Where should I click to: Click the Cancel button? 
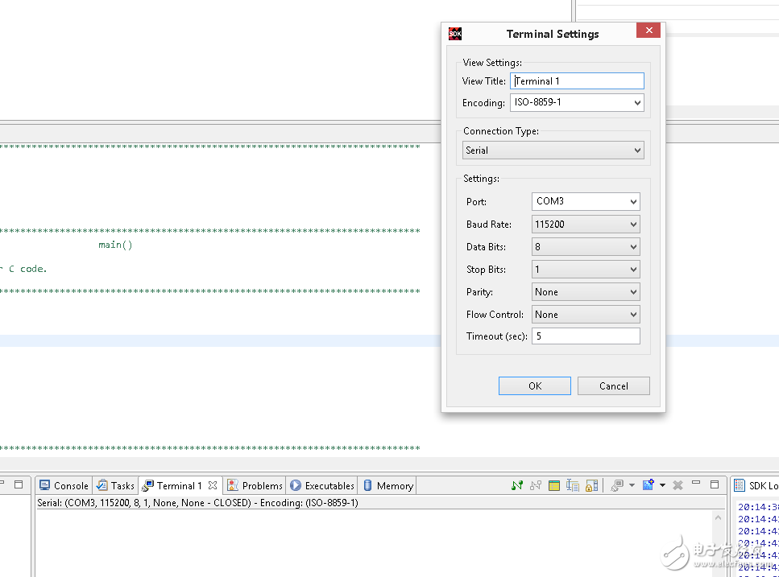(x=613, y=386)
